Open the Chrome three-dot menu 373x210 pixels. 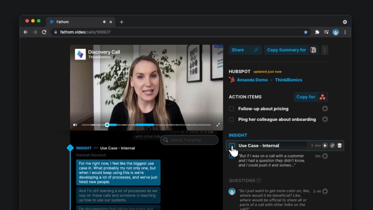(x=345, y=32)
